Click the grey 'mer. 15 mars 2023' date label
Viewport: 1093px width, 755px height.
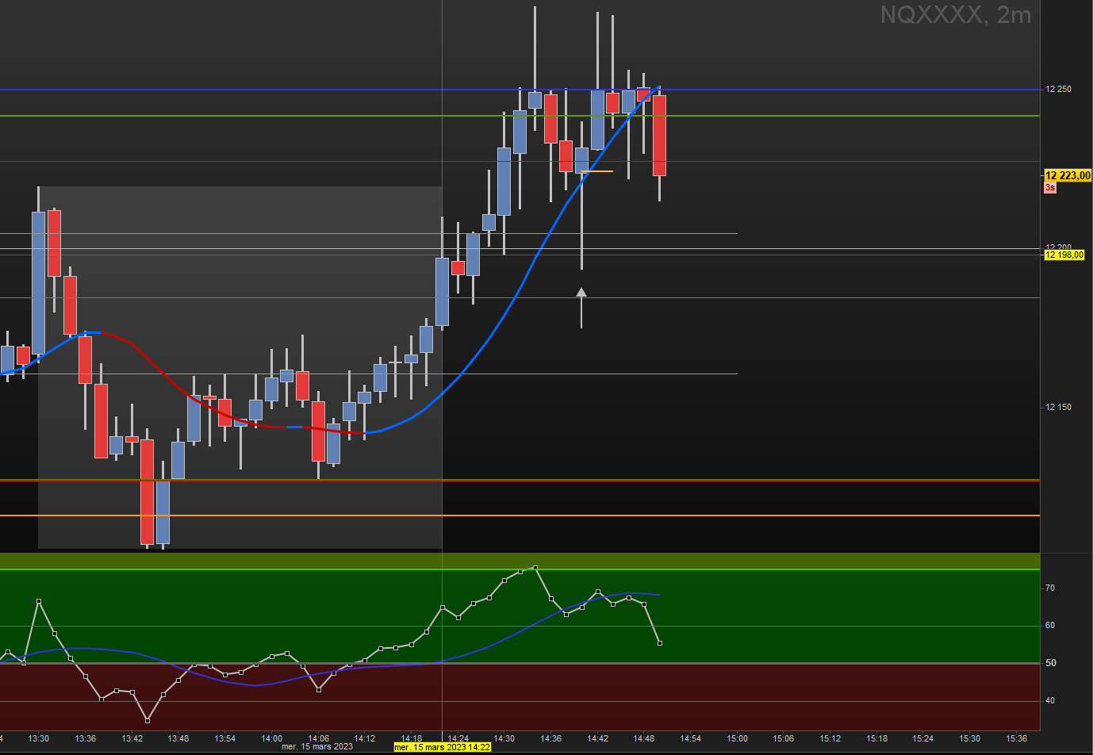coord(317,746)
